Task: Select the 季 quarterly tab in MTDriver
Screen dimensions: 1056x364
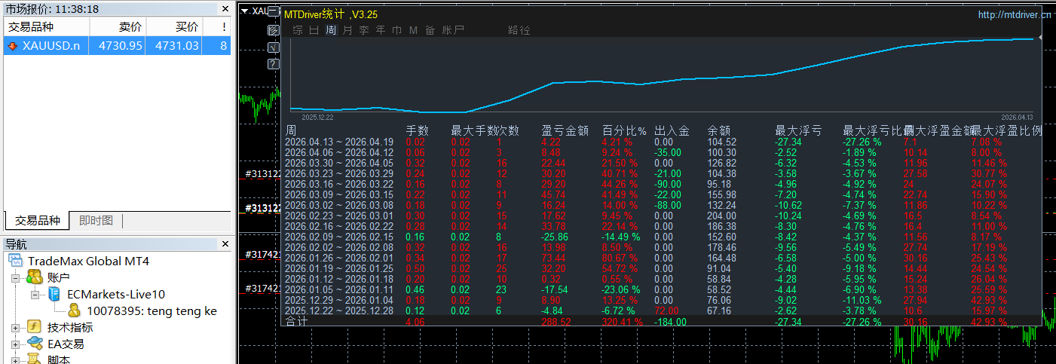Action: [x=364, y=30]
